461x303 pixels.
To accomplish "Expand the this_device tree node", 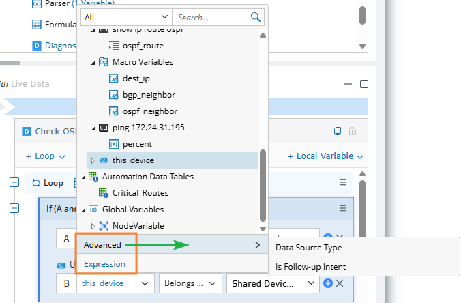I will [93, 160].
